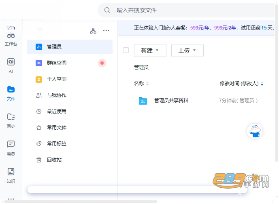Open the assistant mascot floating icon

tap(255, 131)
